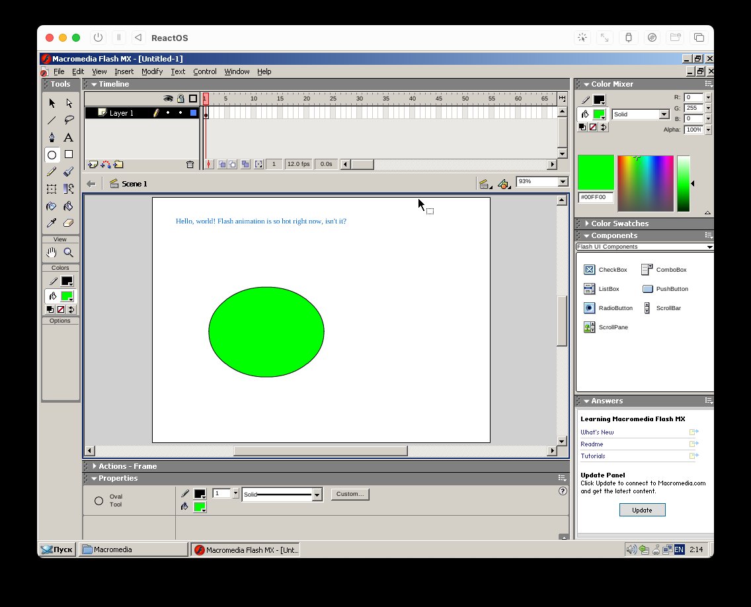This screenshot has width=751, height=607.
Task: Toggle Modify Onion Markers button
Action: [x=258, y=165]
